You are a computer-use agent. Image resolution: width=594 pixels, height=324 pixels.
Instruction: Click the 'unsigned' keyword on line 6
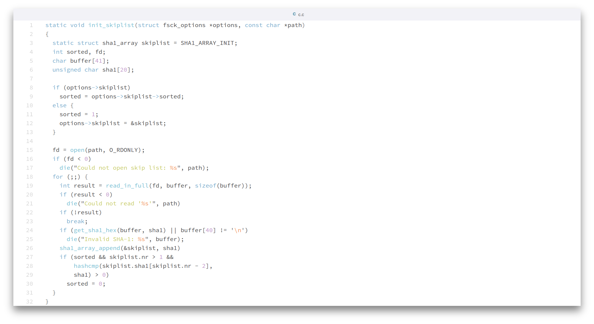pyautogui.click(x=67, y=70)
